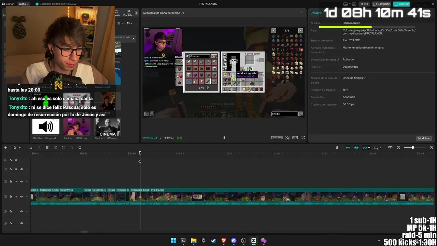The height and width of the screenshot is (246, 437).
Task: Toggle the cover track lock
Action: [11, 160]
